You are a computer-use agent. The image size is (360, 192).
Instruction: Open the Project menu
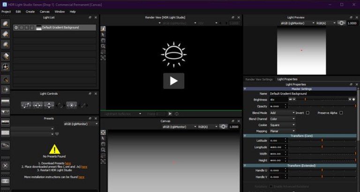click(6, 11)
